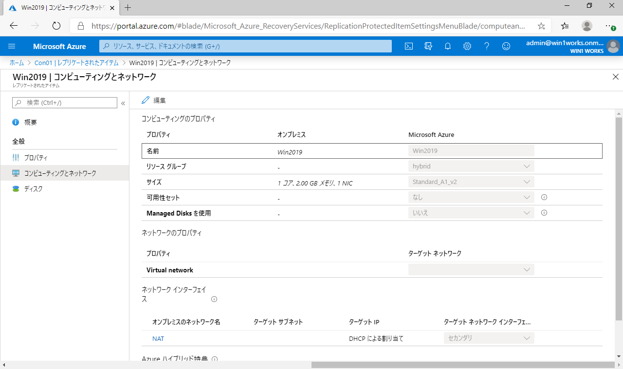The width and height of the screenshot is (623, 369).
Task: Click the 名前 property row label
Action: pyautogui.click(x=153, y=151)
